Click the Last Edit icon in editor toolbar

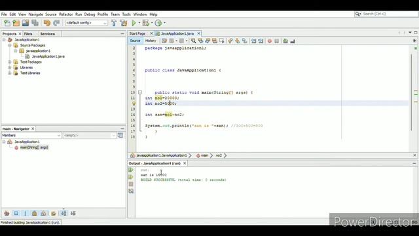(164, 41)
